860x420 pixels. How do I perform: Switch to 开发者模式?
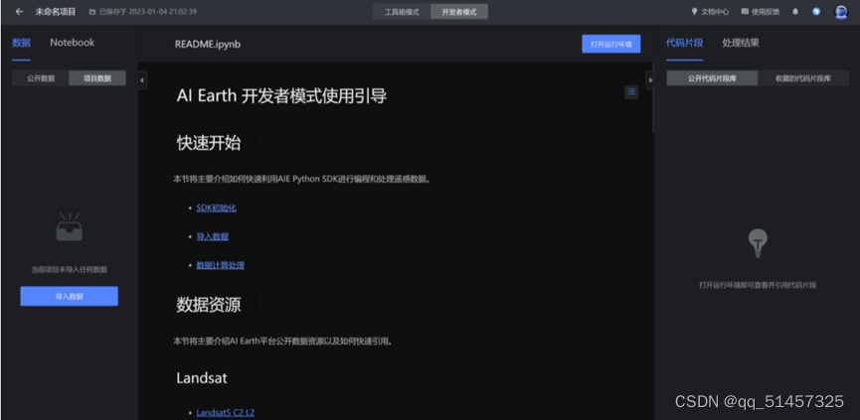click(459, 12)
